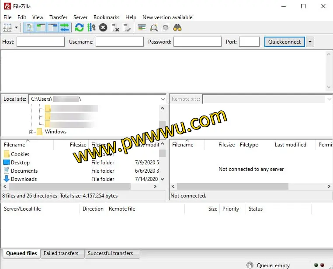Open the Quickconnect history dropdown arrow
This screenshot has width=333, height=269.
point(310,42)
